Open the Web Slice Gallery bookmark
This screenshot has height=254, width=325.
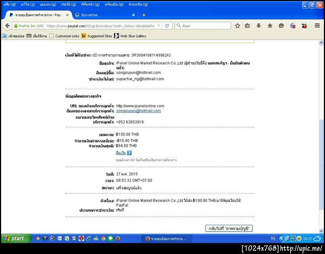[x=130, y=36]
